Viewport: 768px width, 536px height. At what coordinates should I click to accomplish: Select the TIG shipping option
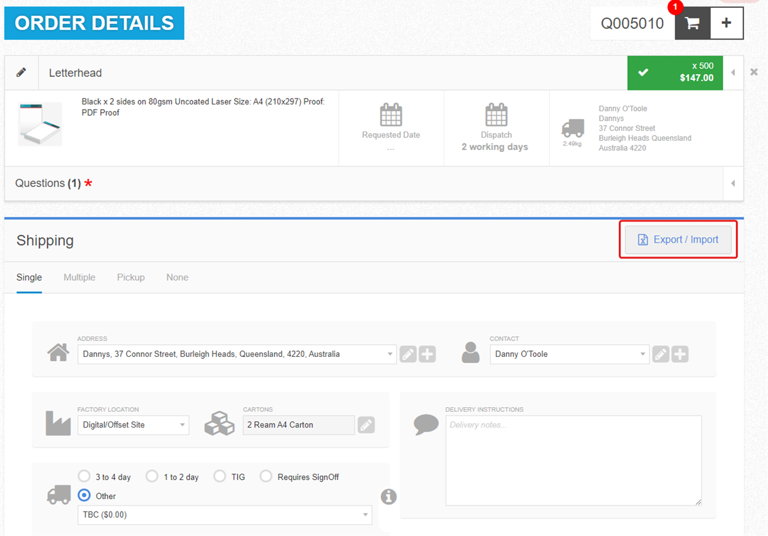[220, 477]
